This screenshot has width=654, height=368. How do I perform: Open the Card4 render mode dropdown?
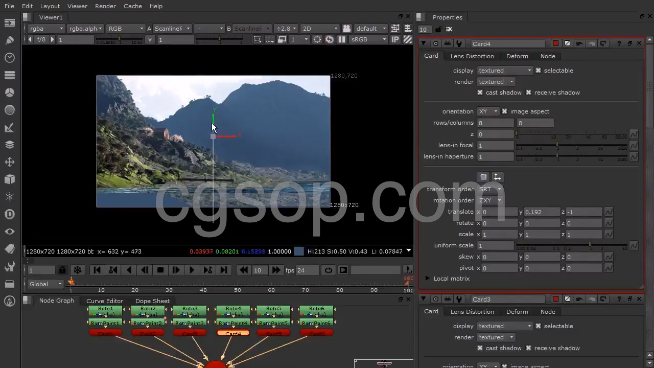(x=496, y=82)
